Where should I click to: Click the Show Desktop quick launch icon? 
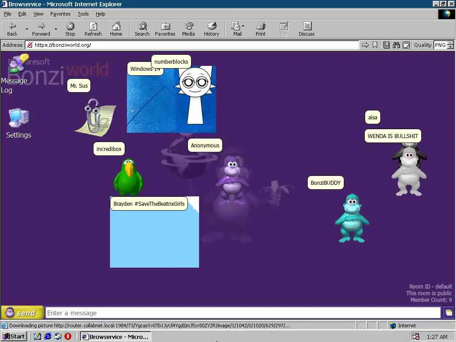point(37,337)
